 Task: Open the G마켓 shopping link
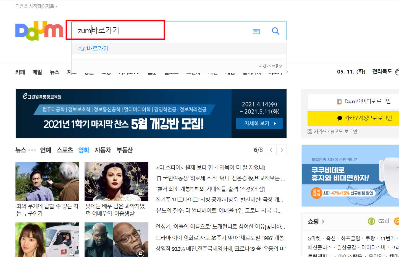314,238
